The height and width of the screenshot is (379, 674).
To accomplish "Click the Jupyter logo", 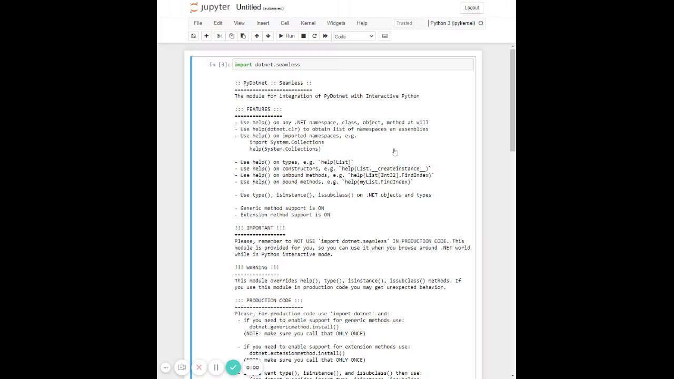I will click(x=210, y=7).
